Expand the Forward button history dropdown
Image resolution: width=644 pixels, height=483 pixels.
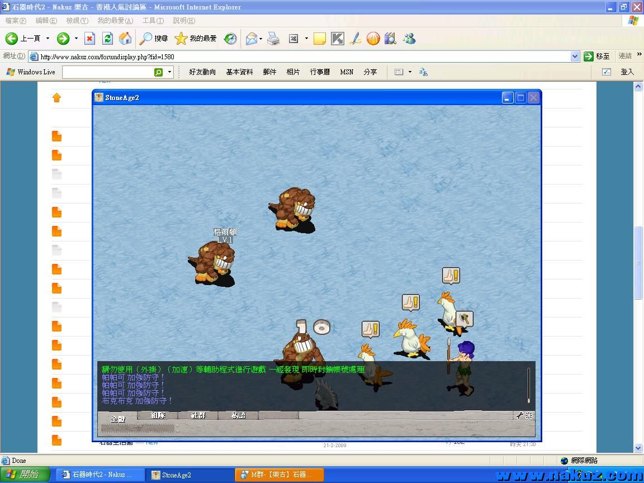click(x=76, y=39)
